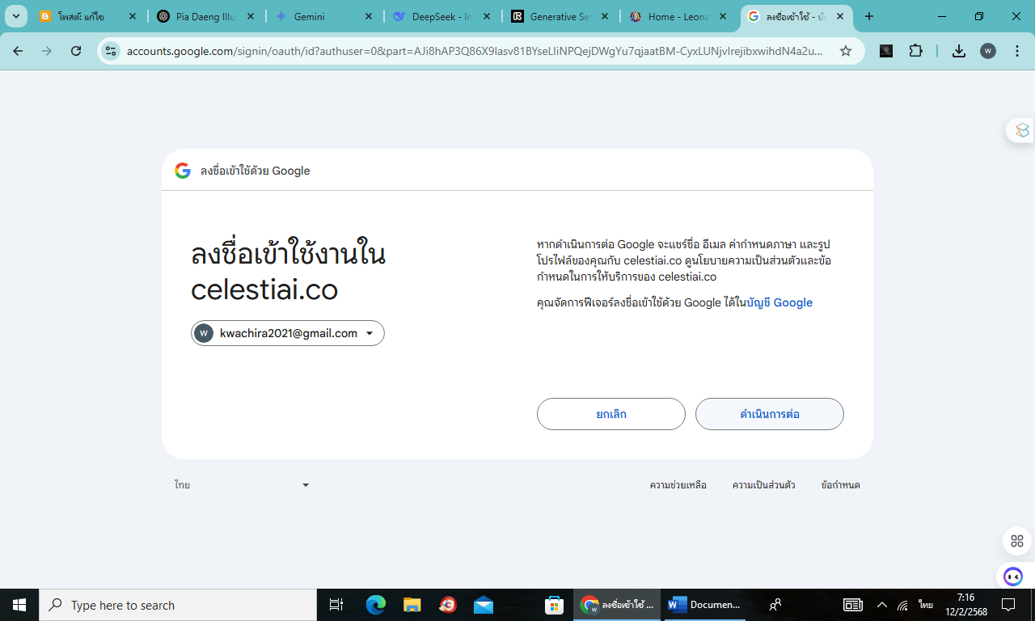Switch to the Gemini tab
The image size is (1035, 621).
click(x=325, y=16)
